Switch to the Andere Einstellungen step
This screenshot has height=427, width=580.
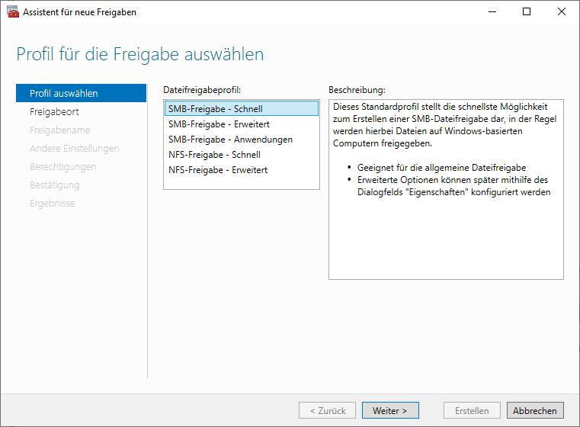pyautogui.click(x=74, y=148)
